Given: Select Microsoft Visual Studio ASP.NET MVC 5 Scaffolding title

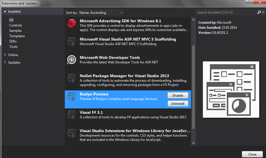Looking at the screenshot, I should [x=128, y=39].
